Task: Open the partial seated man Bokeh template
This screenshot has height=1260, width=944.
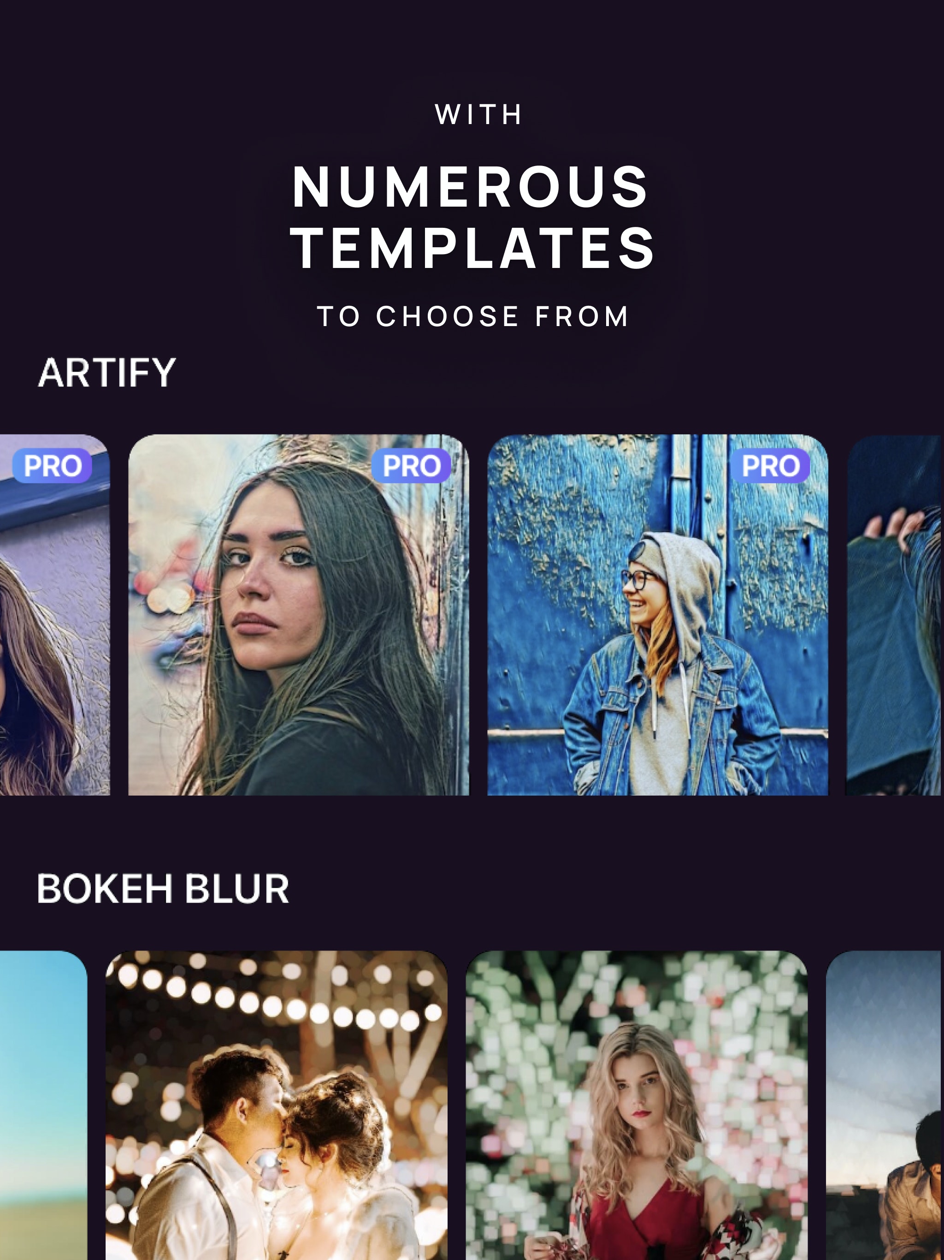Action: click(885, 1105)
